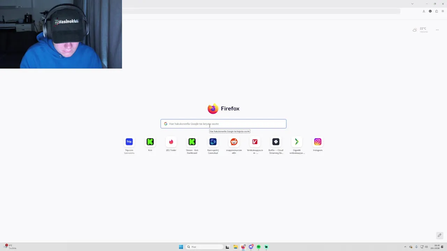
Task: Click the Google search field
Action: [223, 124]
